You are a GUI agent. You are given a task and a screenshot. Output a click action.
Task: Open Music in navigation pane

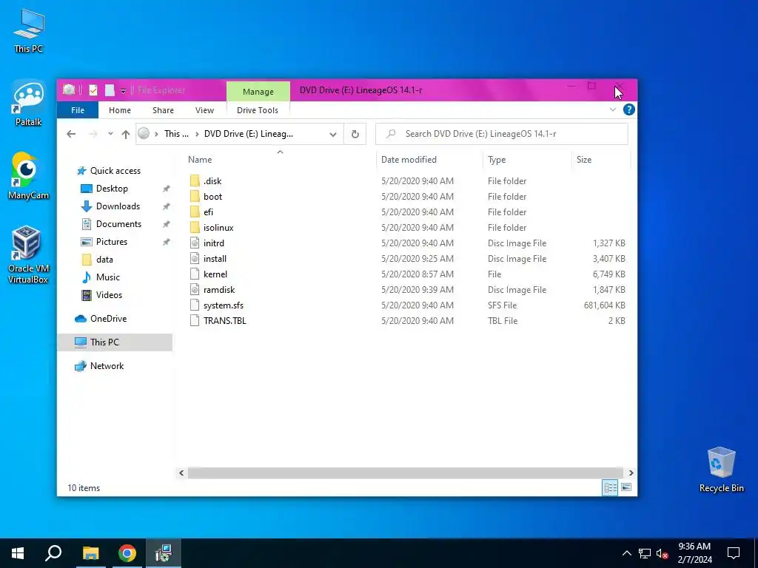click(x=107, y=277)
